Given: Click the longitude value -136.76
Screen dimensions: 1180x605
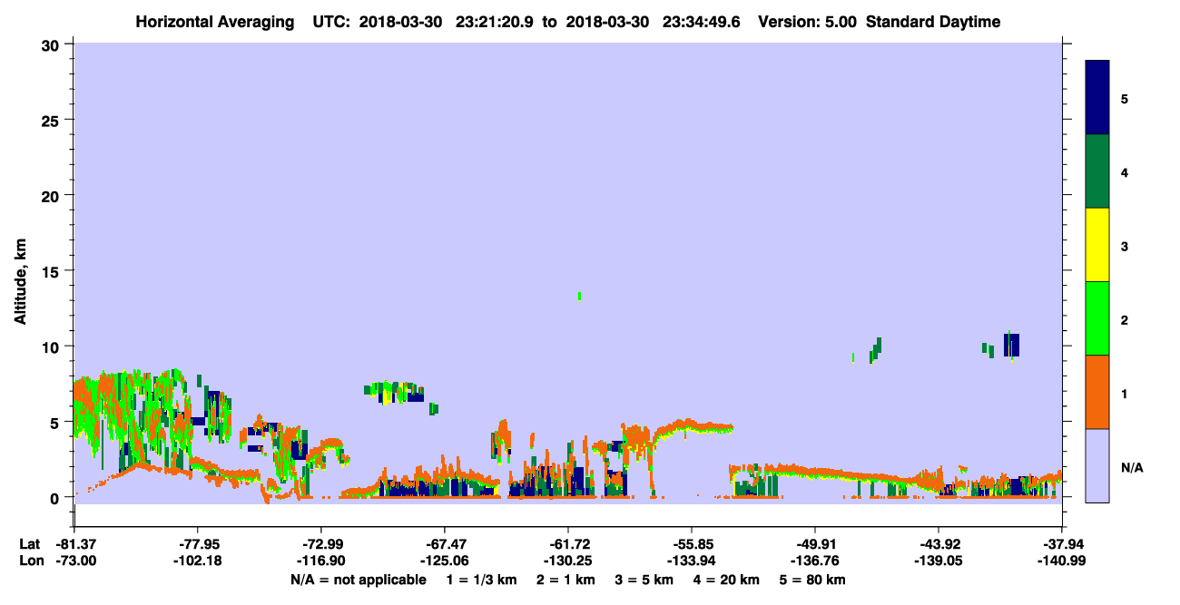Looking at the screenshot, I should (815, 561).
